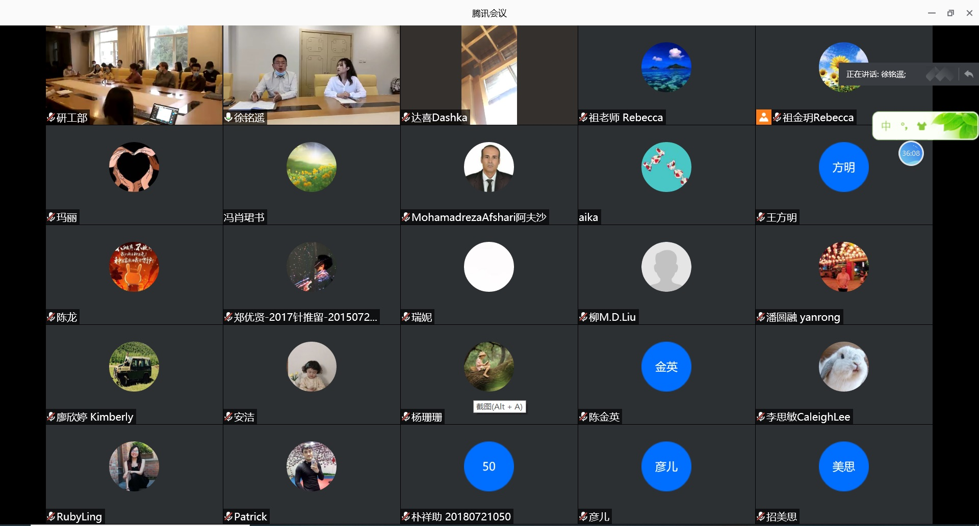Click the name label MohamadrezaAfshari阿夫沙
Screen dimensions: 979x526
(x=478, y=217)
